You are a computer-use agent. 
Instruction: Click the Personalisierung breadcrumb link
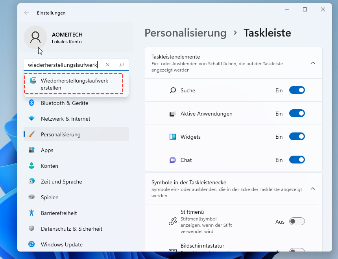(185, 33)
